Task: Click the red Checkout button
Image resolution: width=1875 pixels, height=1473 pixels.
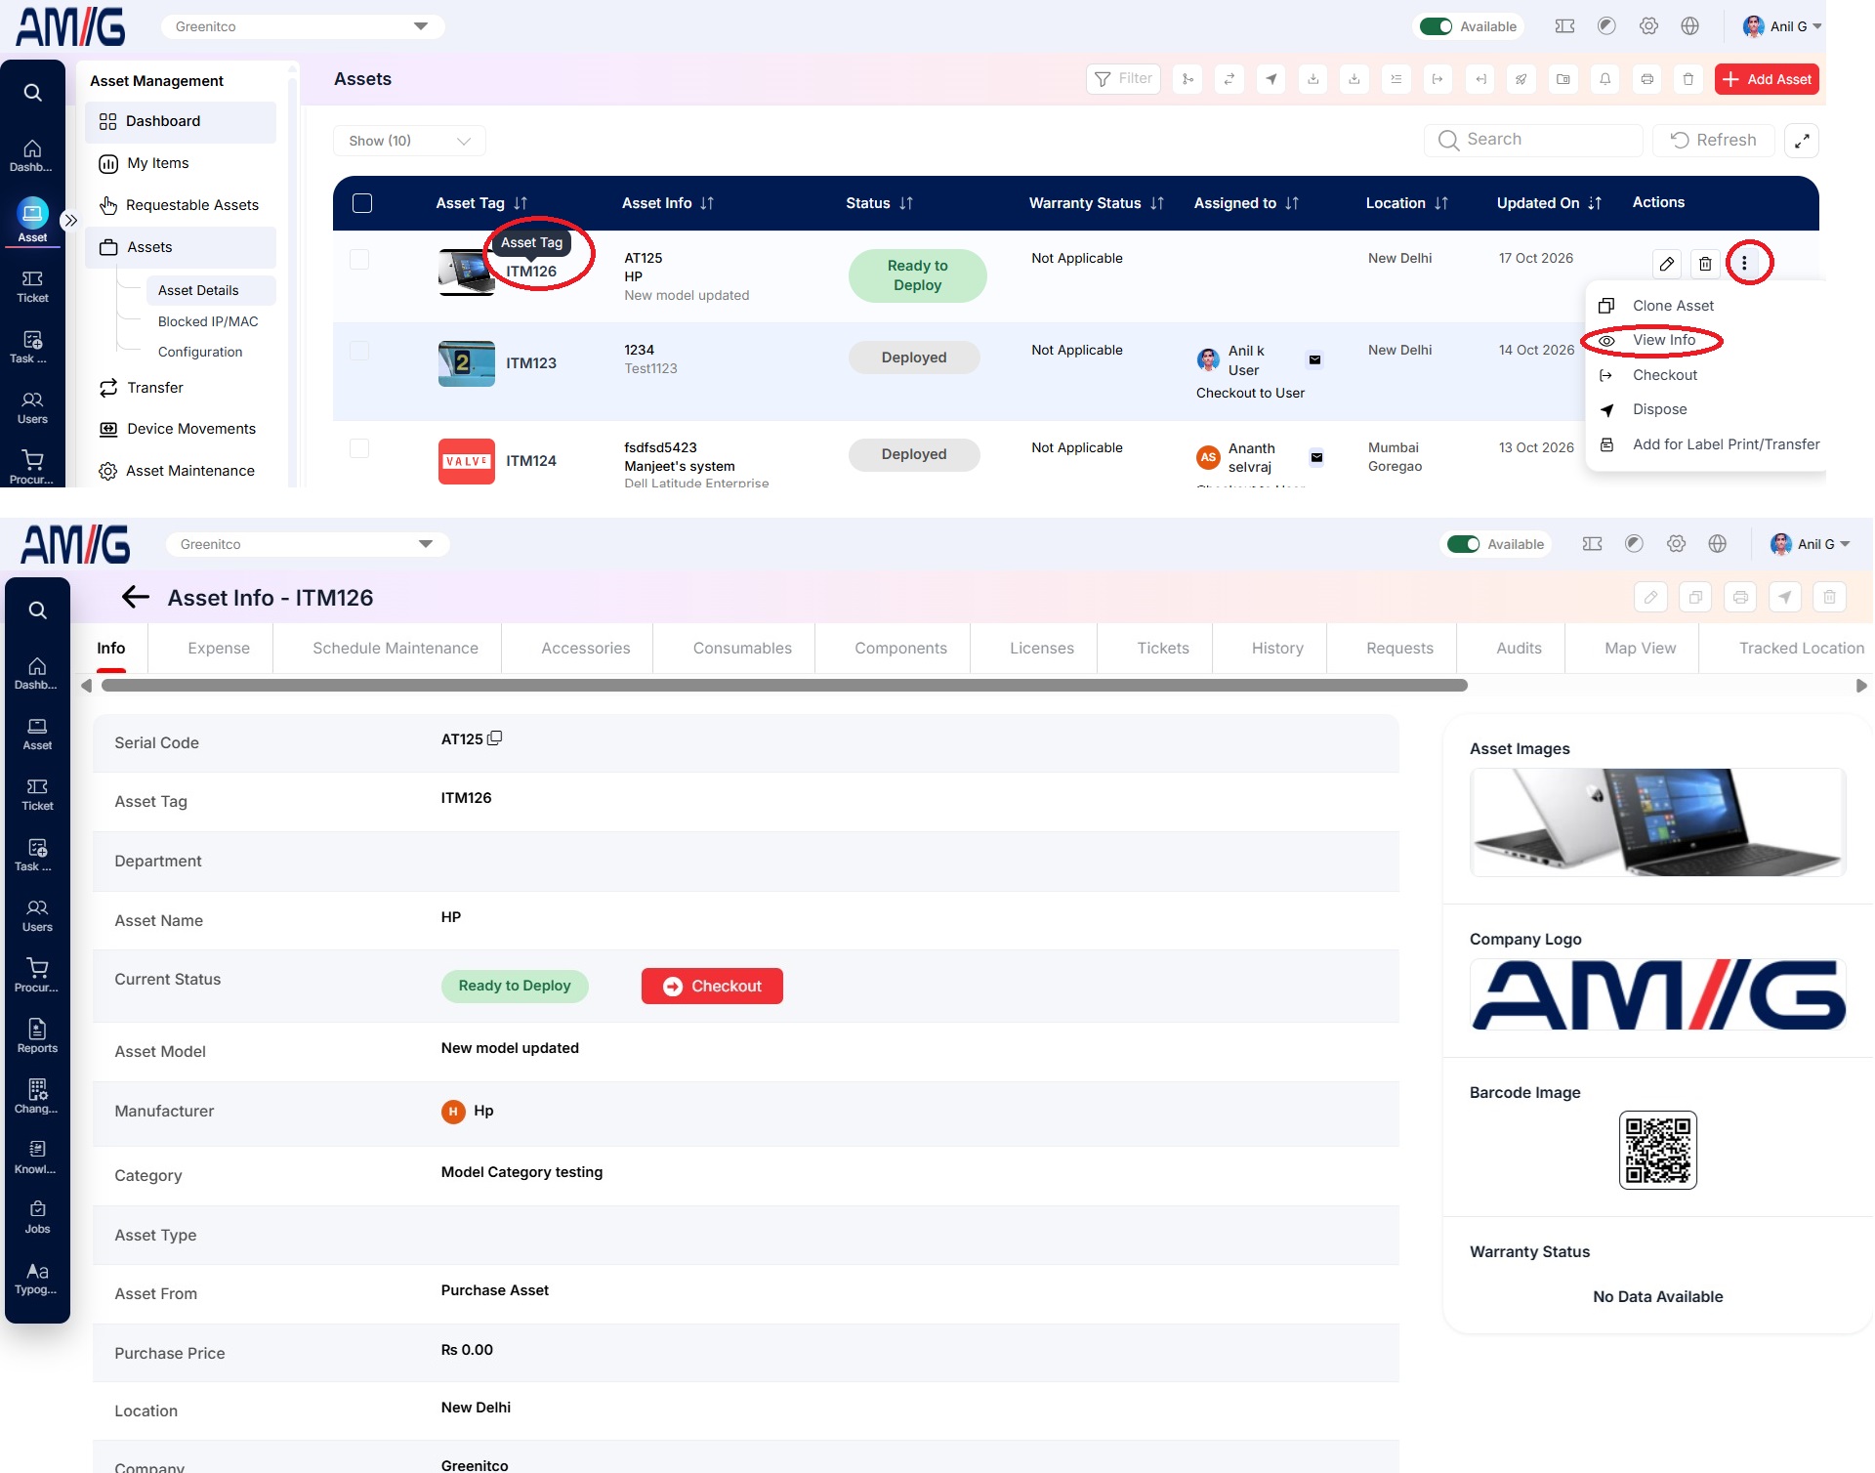Action: (x=712, y=987)
